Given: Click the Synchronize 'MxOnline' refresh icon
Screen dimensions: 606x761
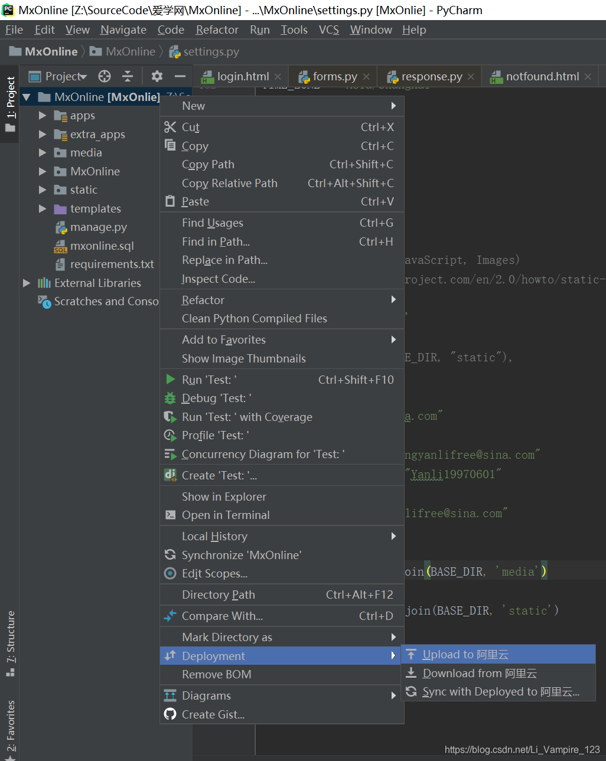Looking at the screenshot, I should pyautogui.click(x=170, y=555).
